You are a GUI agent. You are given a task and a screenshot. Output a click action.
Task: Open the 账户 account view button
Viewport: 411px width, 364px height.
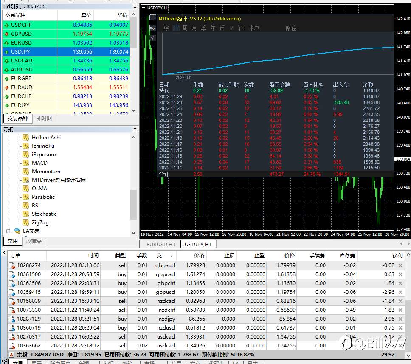coord(253,28)
